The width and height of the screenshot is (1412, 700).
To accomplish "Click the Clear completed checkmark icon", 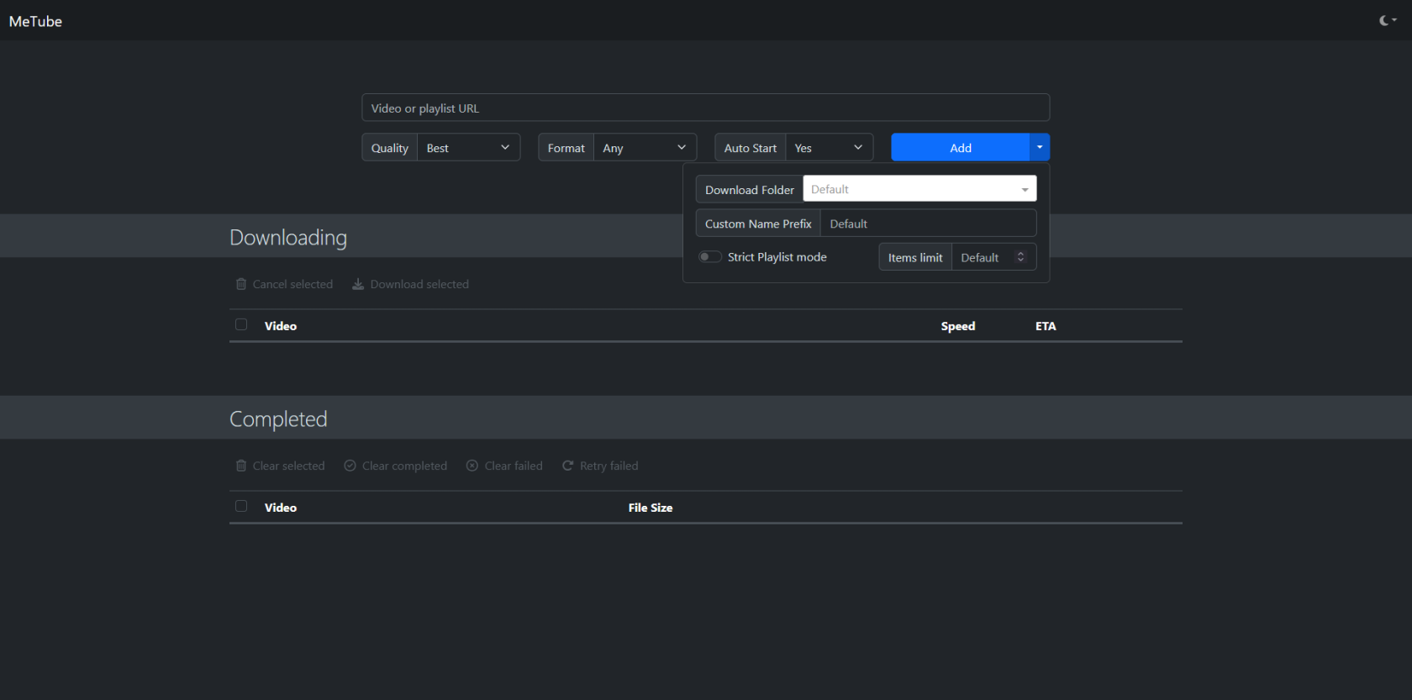I will (x=350, y=466).
